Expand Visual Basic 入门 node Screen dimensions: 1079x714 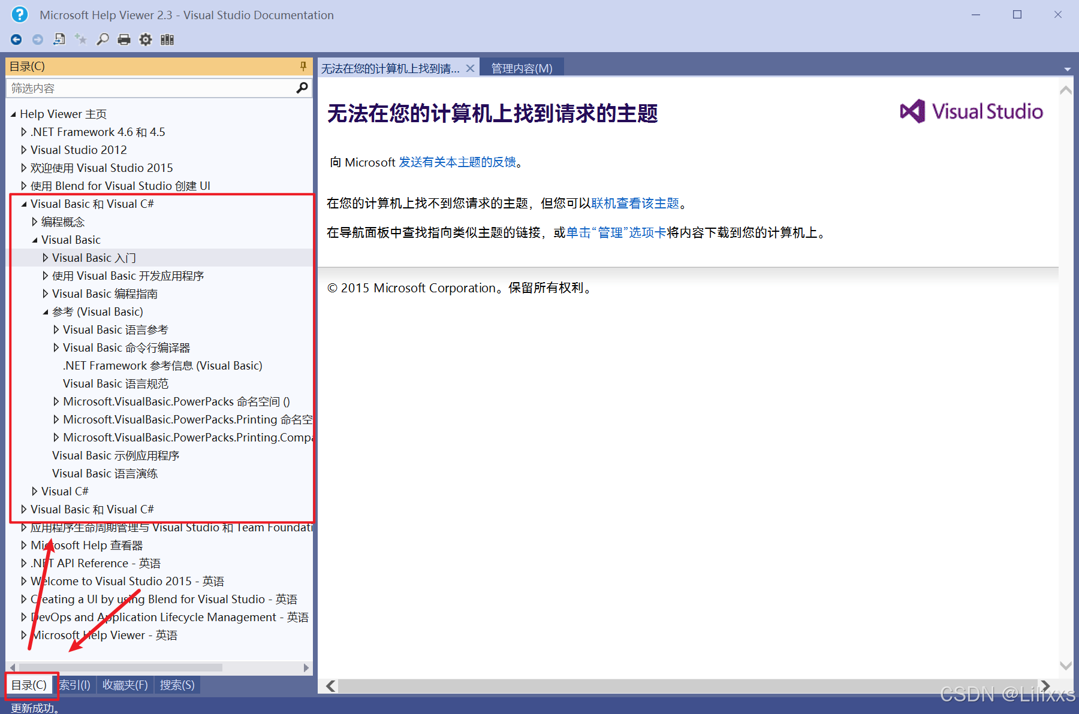tap(46, 258)
